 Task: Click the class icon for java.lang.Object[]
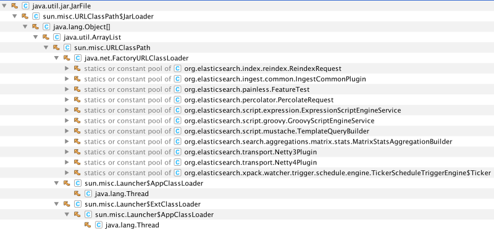coord(46,27)
